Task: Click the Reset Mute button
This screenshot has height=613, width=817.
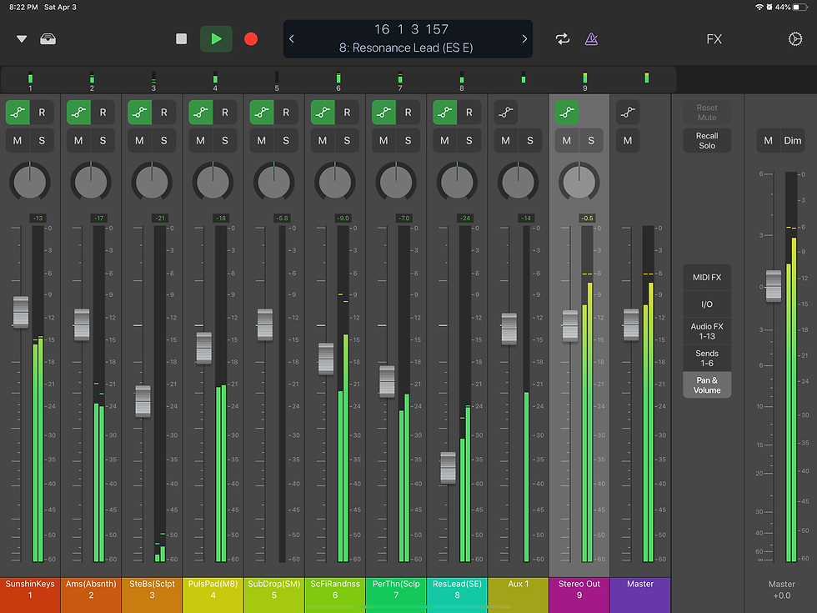Action: (707, 112)
